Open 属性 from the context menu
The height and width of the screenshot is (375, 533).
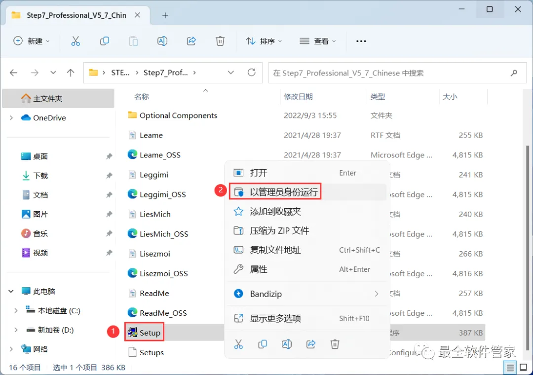(307, 269)
